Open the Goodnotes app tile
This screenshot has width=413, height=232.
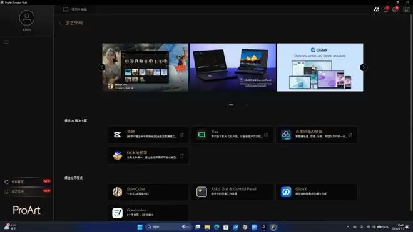click(x=148, y=213)
